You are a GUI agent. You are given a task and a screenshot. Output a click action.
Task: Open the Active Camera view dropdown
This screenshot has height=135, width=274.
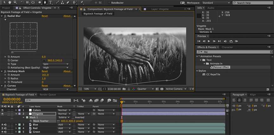pos(175,89)
